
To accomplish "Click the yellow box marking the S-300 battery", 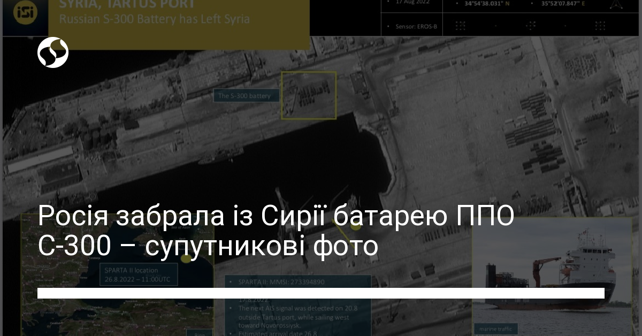I will (x=309, y=95).
